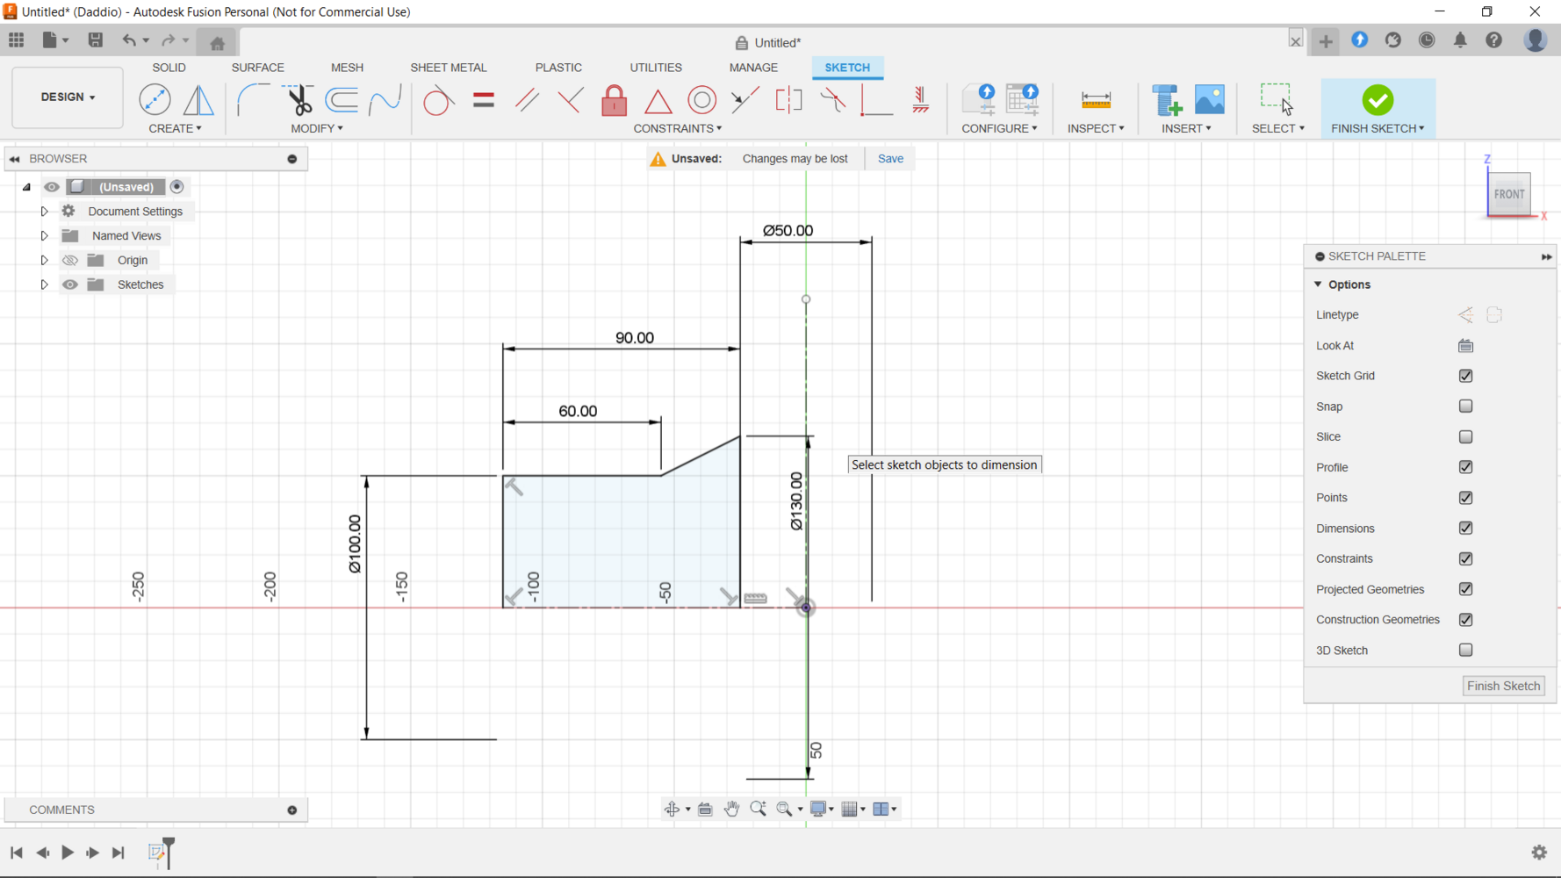Switch to the PLASTIC tab
This screenshot has height=878, width=1561.
tap(558, 68)
